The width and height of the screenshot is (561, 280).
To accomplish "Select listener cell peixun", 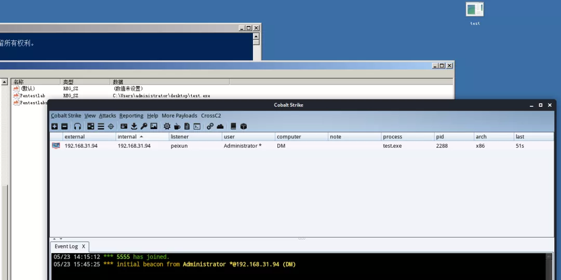I will pyautogui.click(x=179, y=146).
